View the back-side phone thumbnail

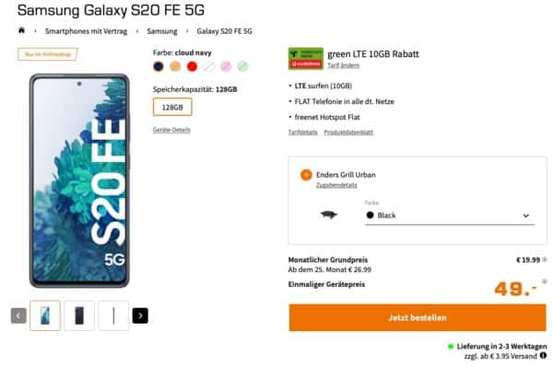[x=79, y=315]
